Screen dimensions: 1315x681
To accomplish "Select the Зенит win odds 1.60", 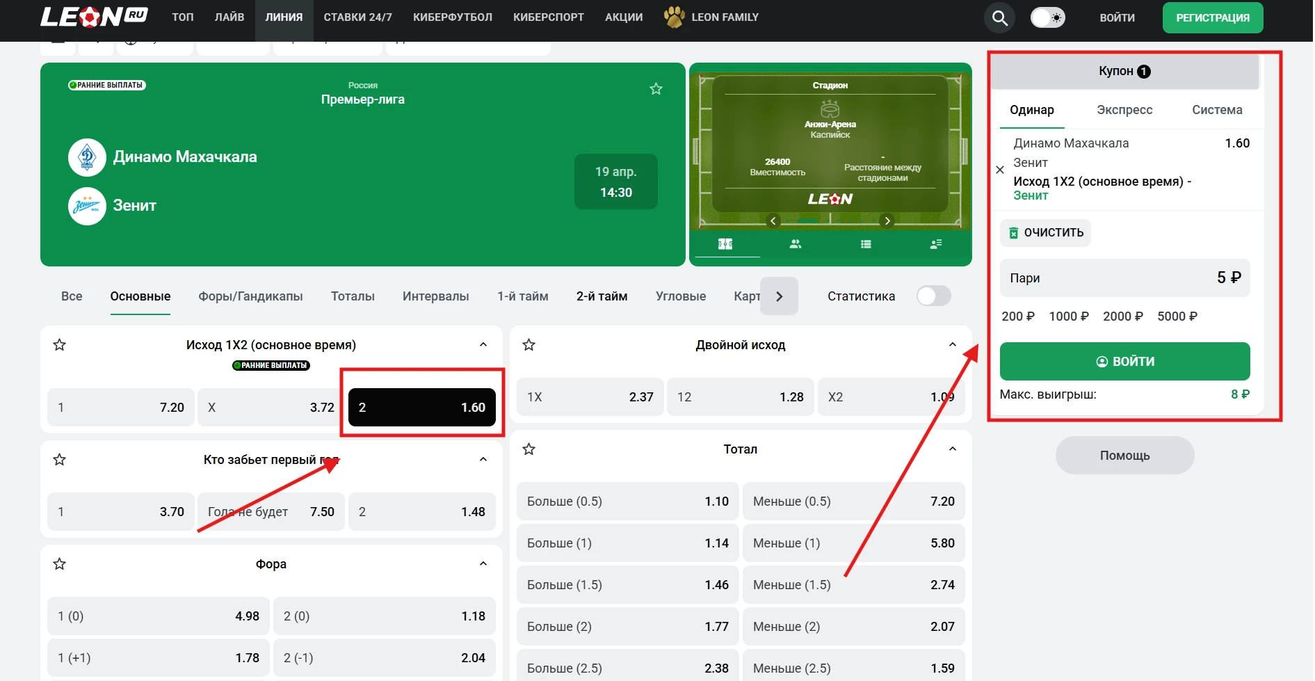I will (422, 408).
